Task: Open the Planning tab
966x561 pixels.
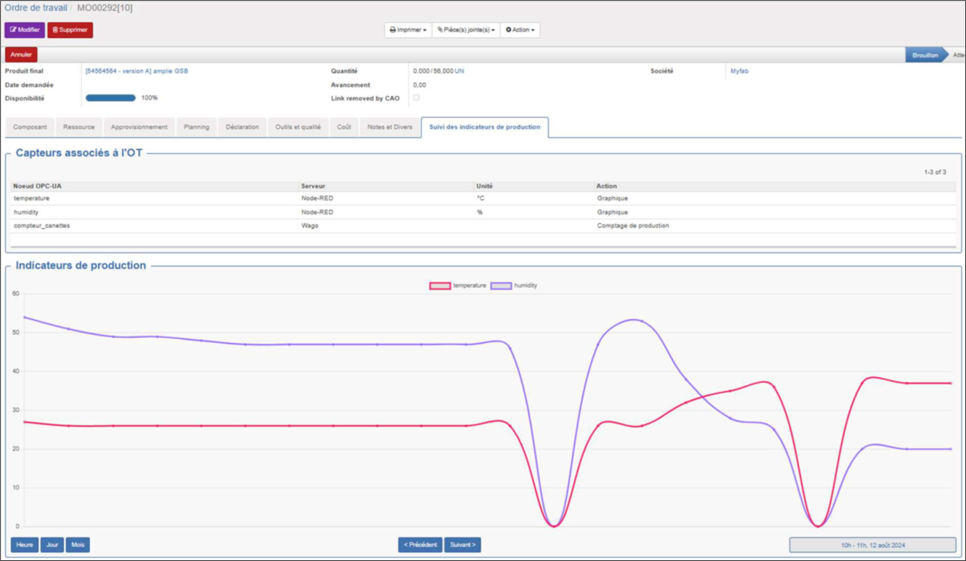Action: pos(196,127)
